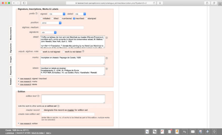Click into the edition text area
This screenshot has height=135, width=222.
73,99
